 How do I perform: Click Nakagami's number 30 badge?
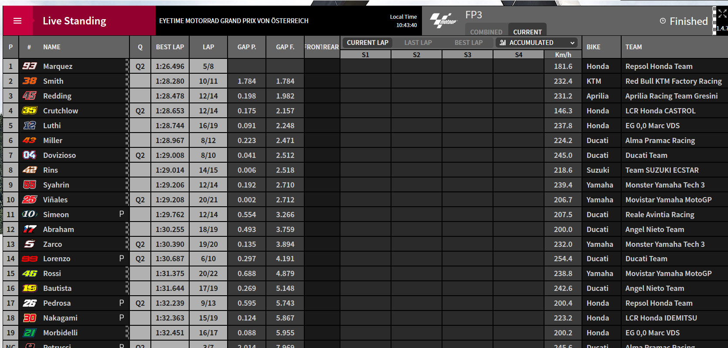click(x=30, y=318)
